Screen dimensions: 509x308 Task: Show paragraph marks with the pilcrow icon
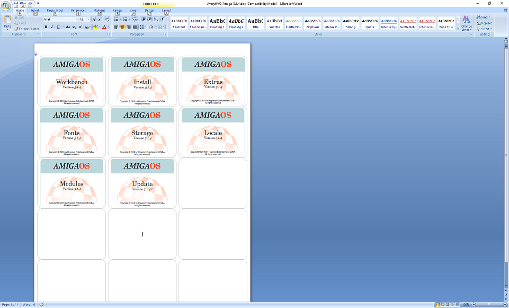(163, 20)
